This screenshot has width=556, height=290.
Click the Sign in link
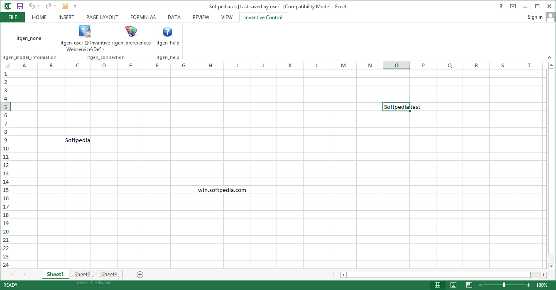pyautogui.click(x=535, y=17)
